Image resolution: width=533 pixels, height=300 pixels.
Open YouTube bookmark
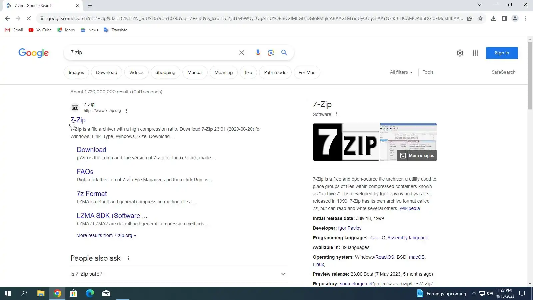coord(40,30)
